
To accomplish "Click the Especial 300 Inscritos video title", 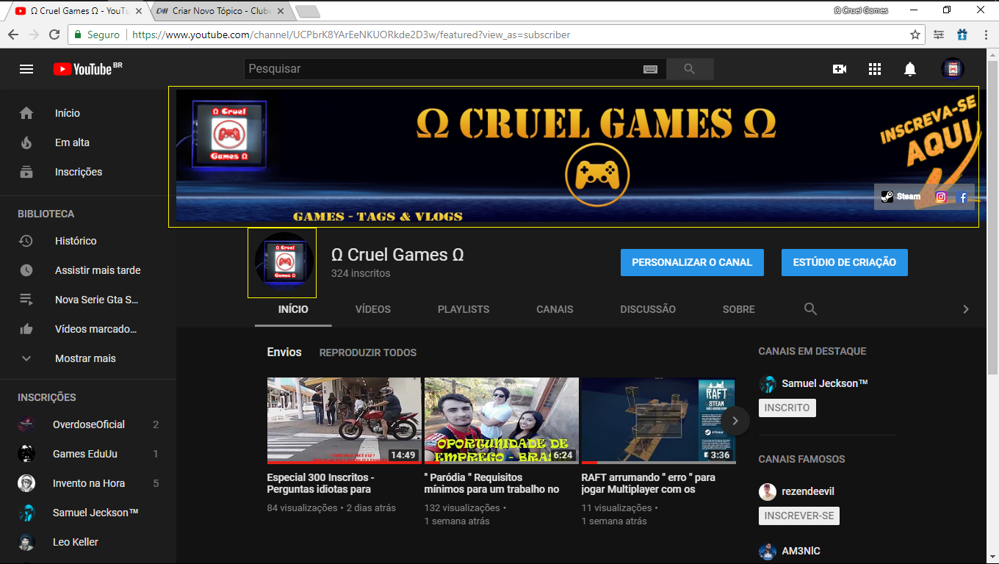I will click(321, 483).
